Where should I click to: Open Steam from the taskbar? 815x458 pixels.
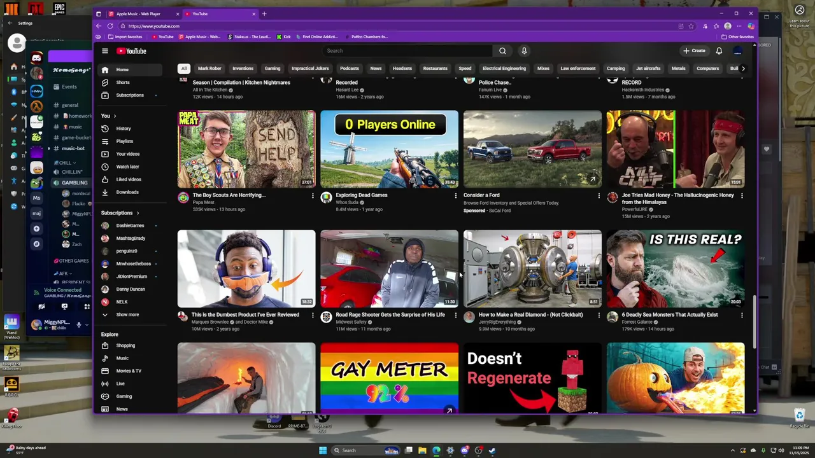[492, 450]
